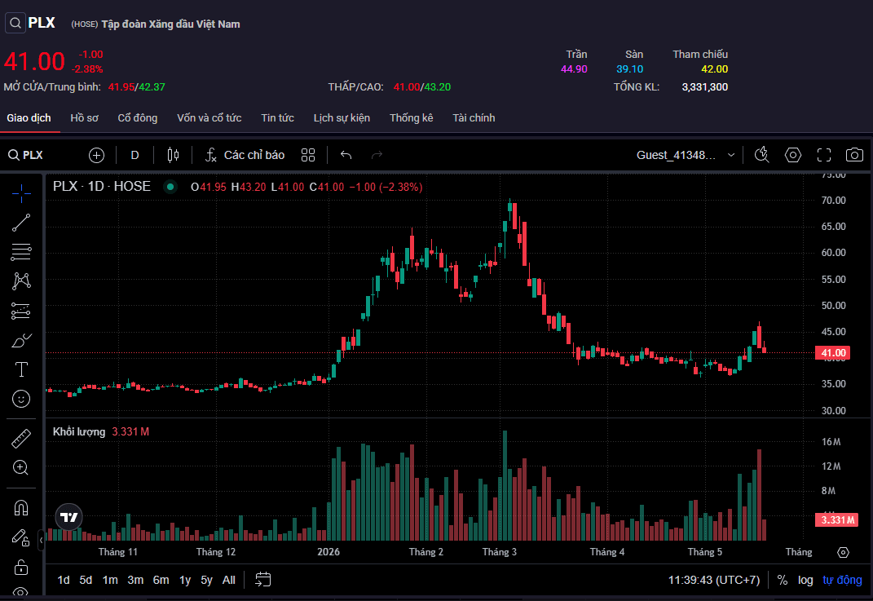The width and height of the screenshot is (873, 601).
Task: Click the TradingView logo badge
Action: pos(69,518)
